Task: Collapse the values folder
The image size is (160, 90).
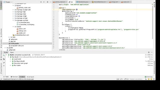Action: 13,27
